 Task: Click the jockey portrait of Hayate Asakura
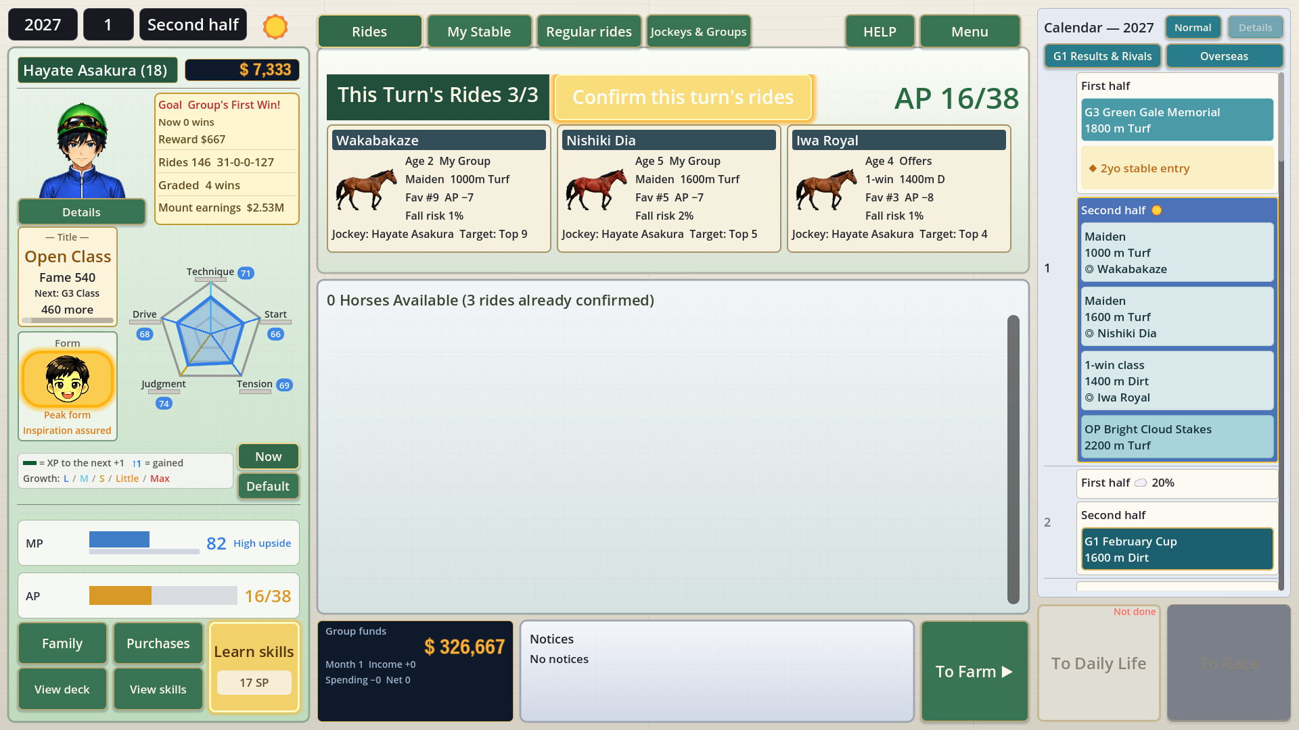click(82, 149)
